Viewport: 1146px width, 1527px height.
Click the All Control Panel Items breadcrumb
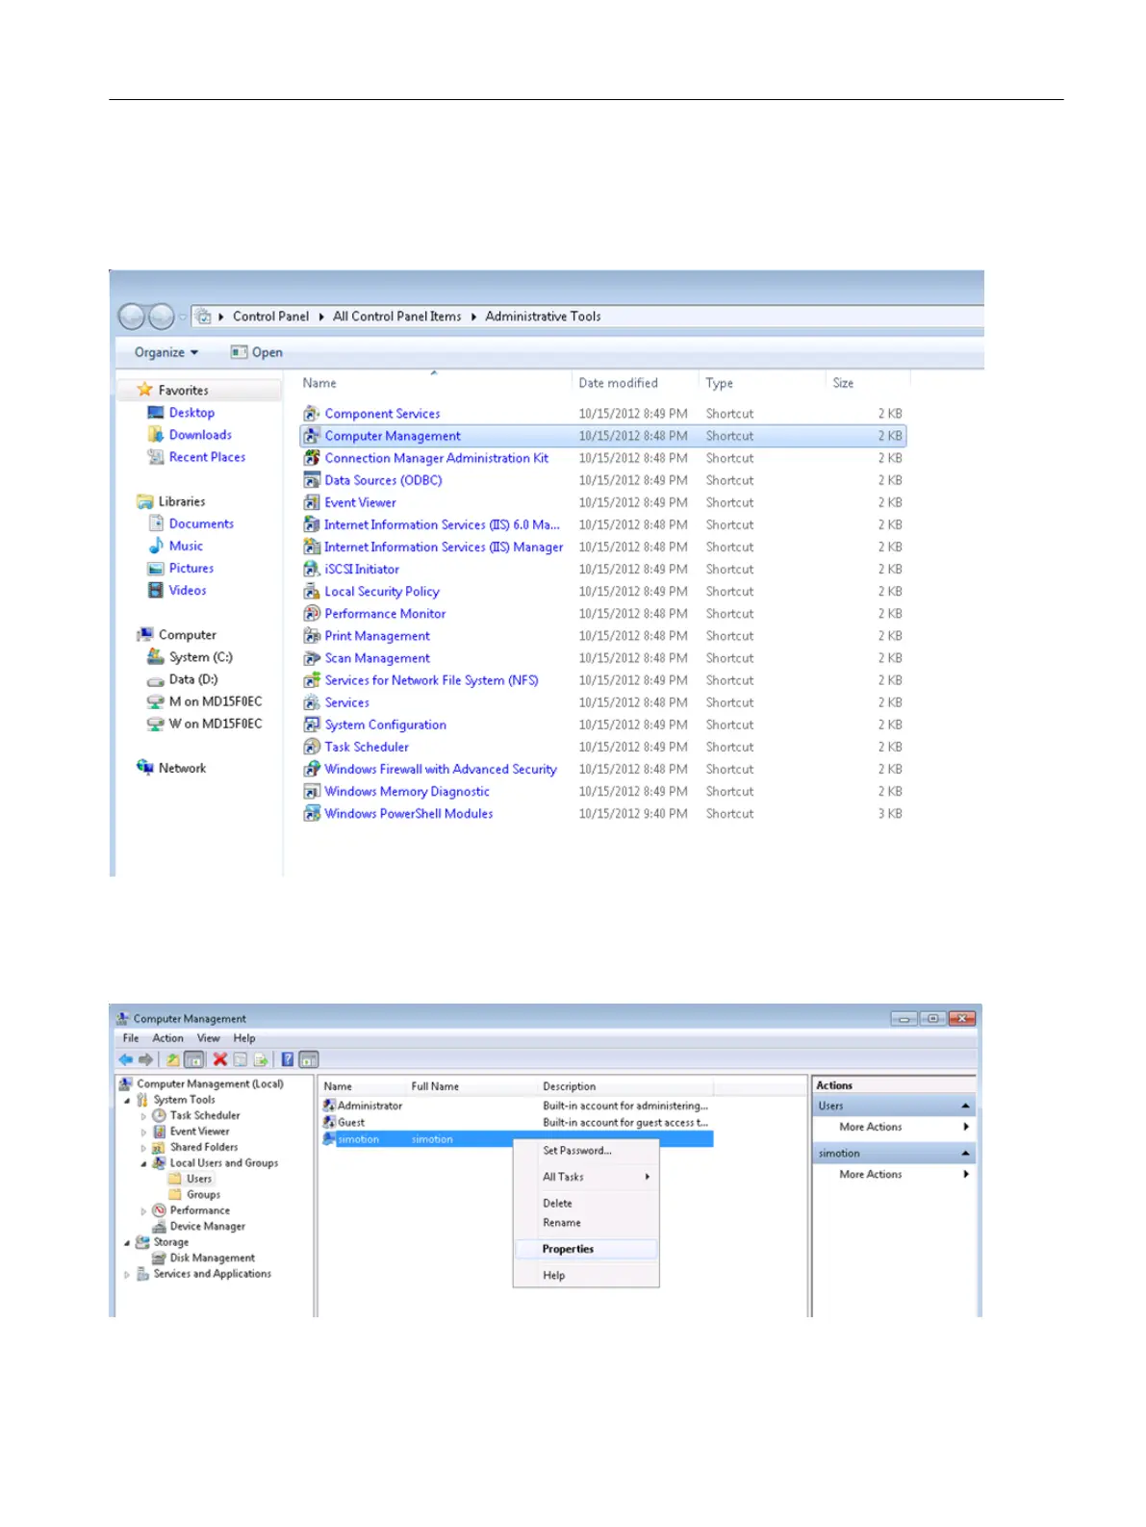coord(396,316)
